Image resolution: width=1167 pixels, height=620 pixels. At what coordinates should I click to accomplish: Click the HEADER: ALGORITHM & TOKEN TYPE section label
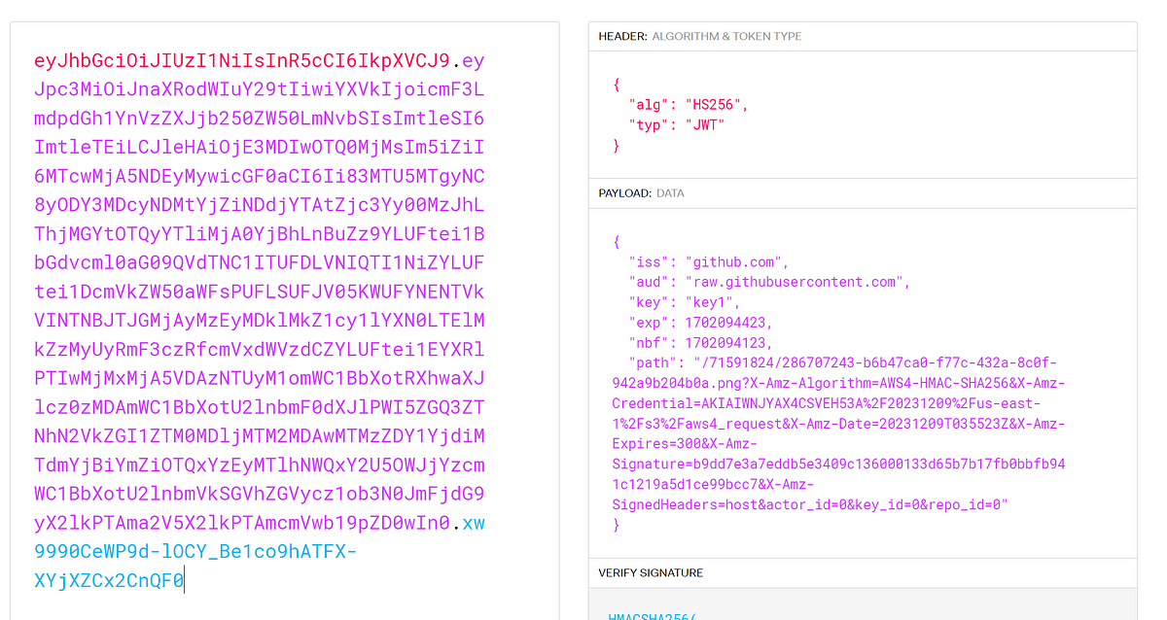698,35
